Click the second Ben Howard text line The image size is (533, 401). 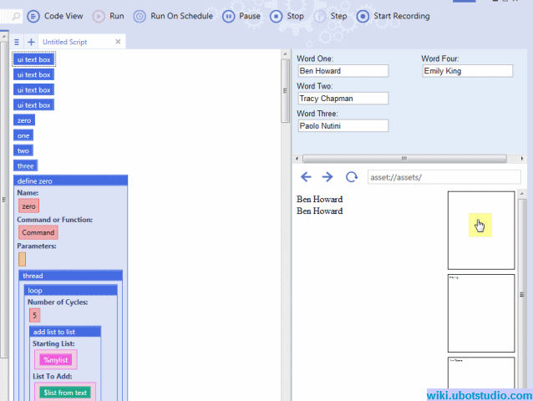(x=319, y=211)
